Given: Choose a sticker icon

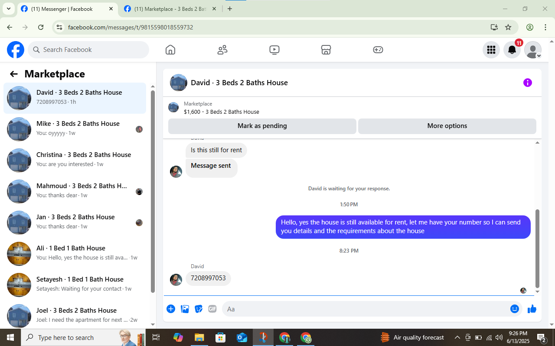Looking at the screenshot, I should click(199, 309).
